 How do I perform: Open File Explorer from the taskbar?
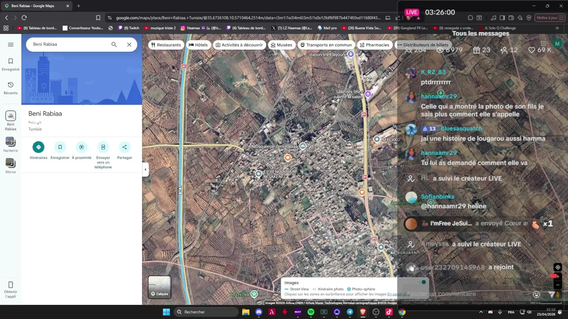click(x=245, y=312)
